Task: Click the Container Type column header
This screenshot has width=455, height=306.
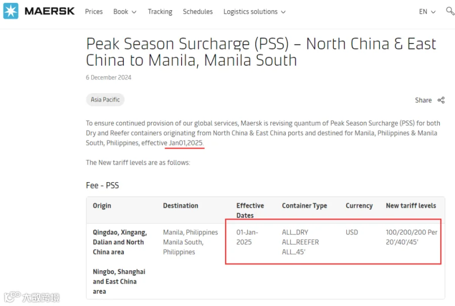Action: click(304, 205)
